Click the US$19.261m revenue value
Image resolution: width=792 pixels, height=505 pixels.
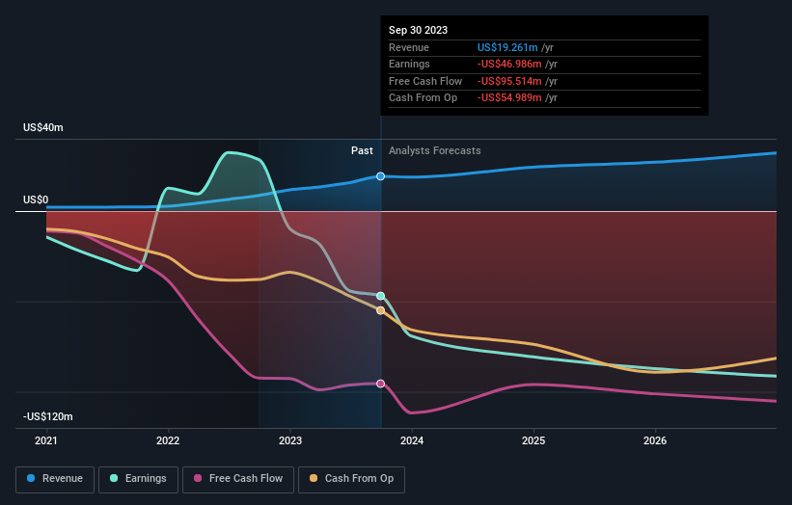tap(507, 47)
